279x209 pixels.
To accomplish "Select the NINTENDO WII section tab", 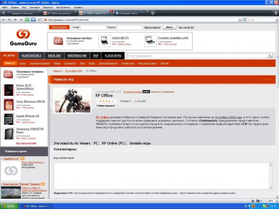I will click(77, 56).
